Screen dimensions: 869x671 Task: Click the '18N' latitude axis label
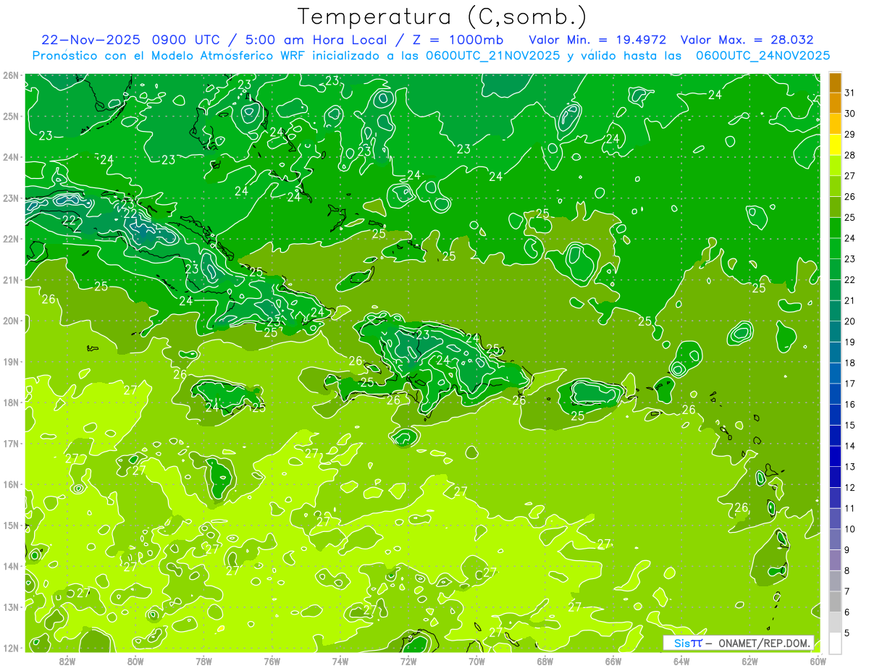(x=11, y=402)
